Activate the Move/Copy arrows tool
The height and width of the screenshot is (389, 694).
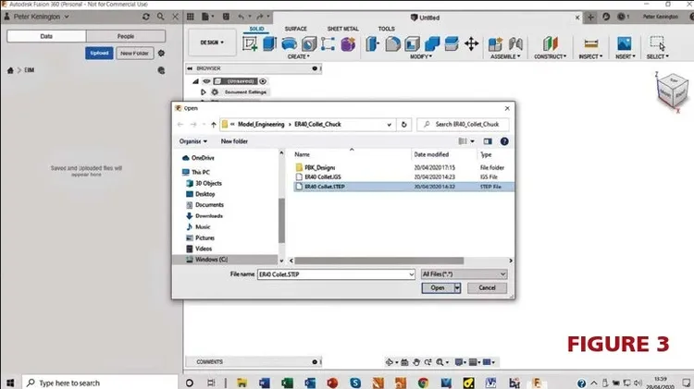click(x=471, y=43)
